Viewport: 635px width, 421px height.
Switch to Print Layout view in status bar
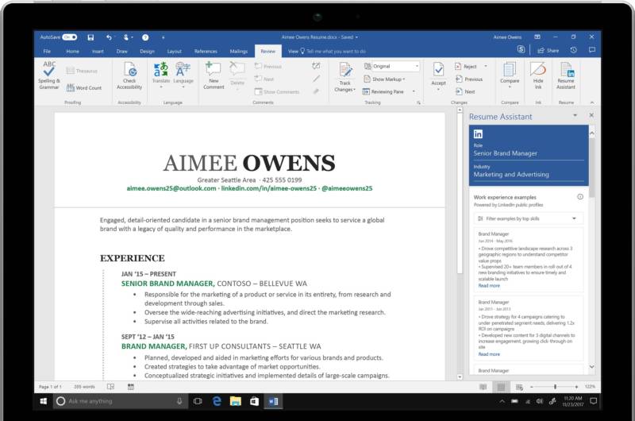point(501,387)
